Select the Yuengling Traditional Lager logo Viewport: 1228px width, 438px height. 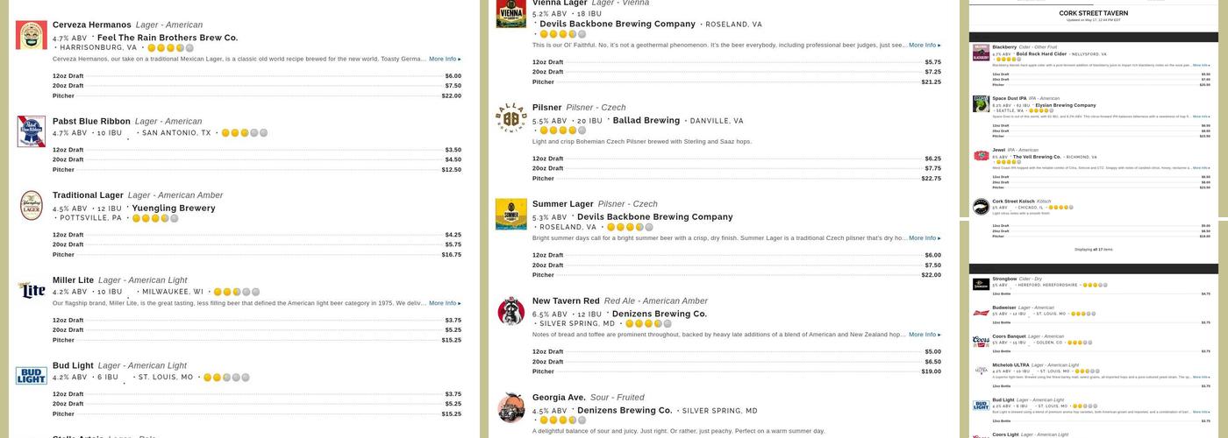(x=32, y=206)
